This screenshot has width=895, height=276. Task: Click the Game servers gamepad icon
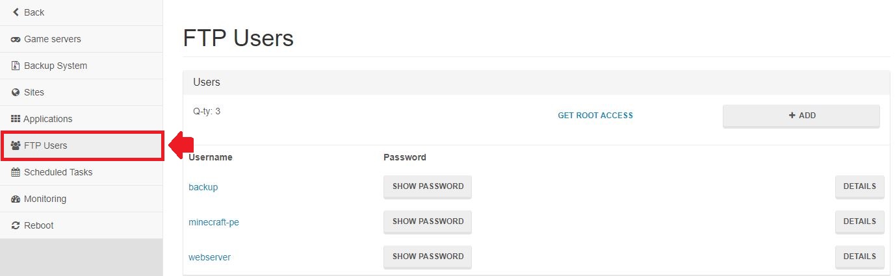pyautogui.click(x=16, y=40)
